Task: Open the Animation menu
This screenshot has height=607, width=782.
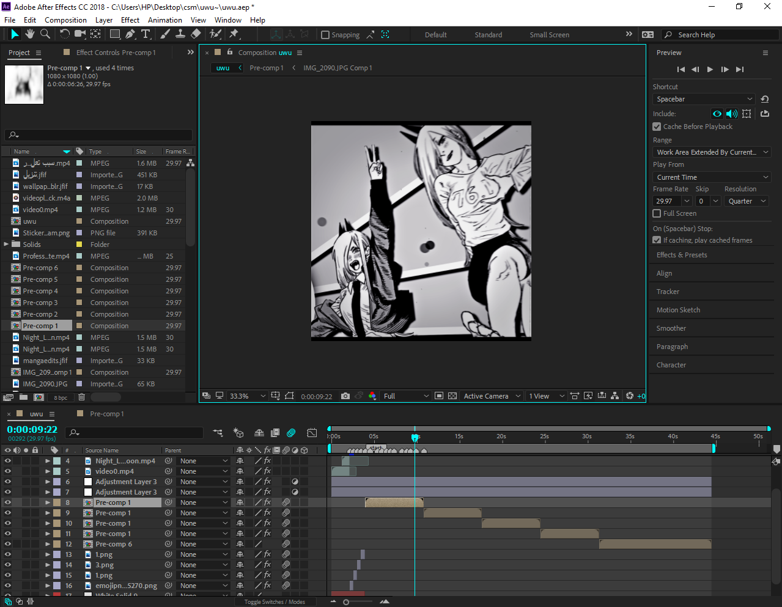Action: point(165,20)
